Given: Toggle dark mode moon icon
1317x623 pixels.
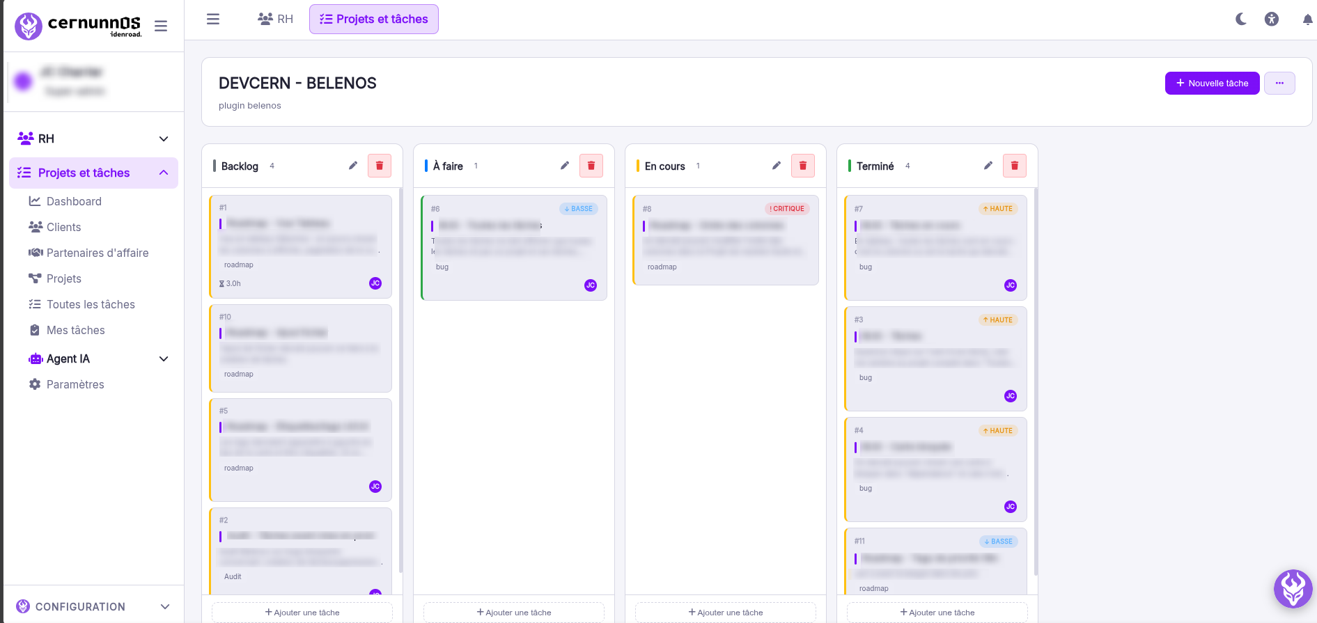Looking at the screenshot, I should [x=1241, y=19].
